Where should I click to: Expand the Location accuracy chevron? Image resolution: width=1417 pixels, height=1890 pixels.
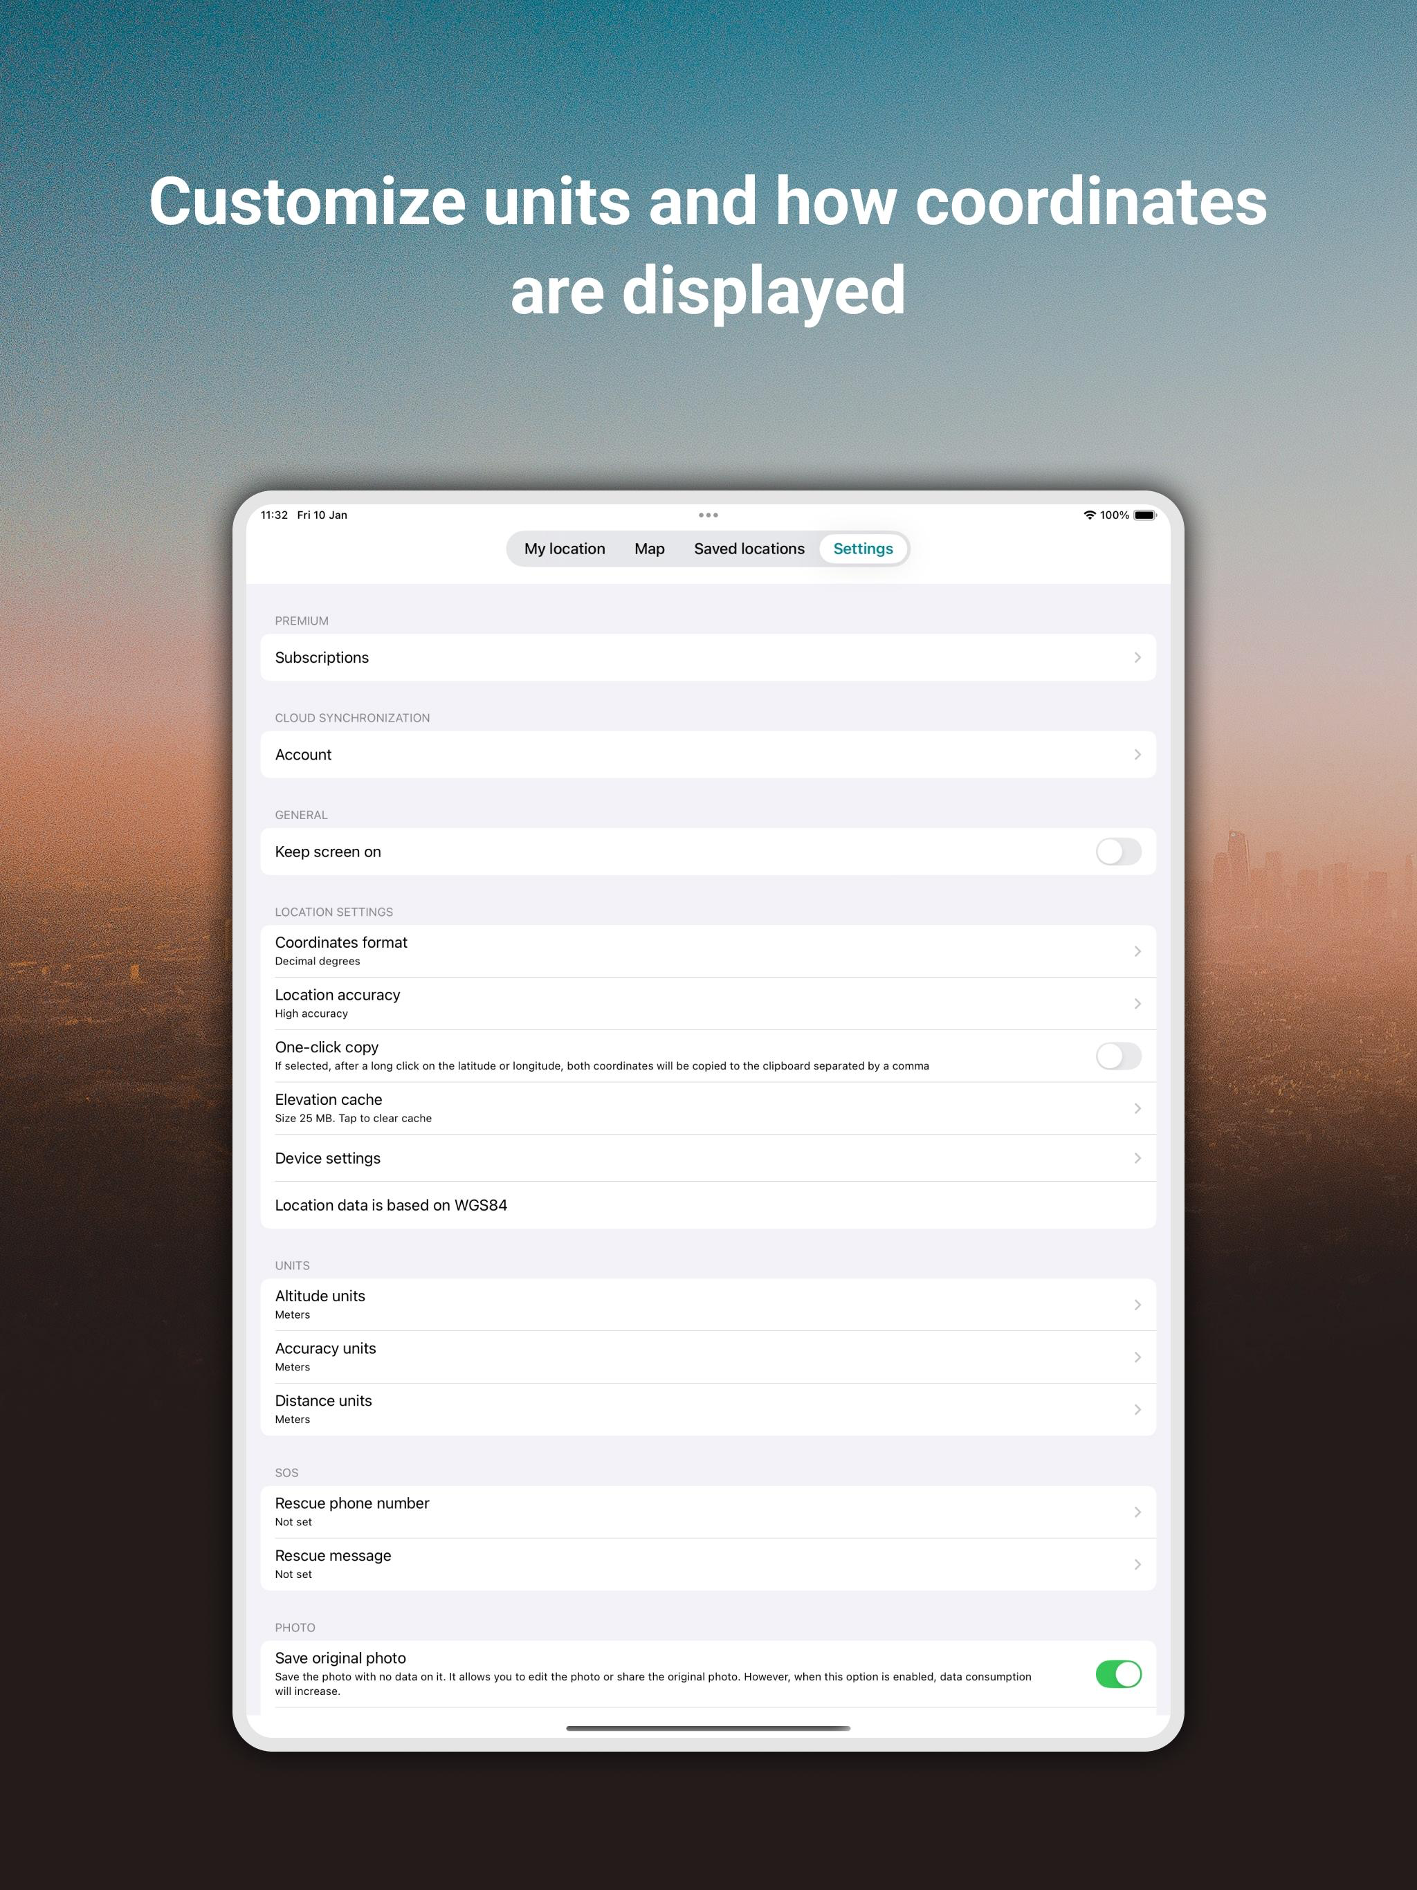pyautogui.click(x=1137, y=1003)
